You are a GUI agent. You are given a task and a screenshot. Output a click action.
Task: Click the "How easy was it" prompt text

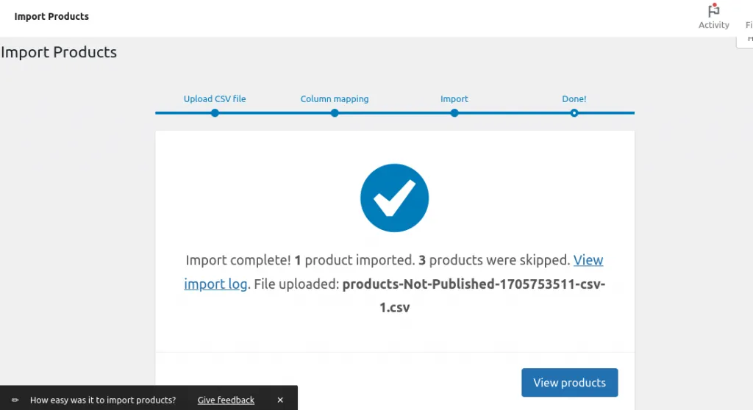point(103,400)
